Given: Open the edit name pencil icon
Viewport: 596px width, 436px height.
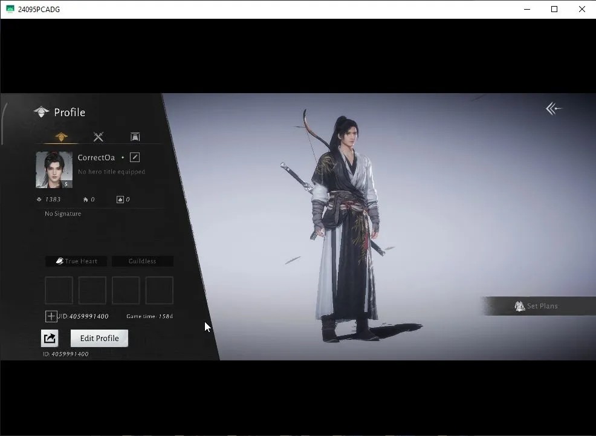Looking at the screenshot, I should [135, 157].
